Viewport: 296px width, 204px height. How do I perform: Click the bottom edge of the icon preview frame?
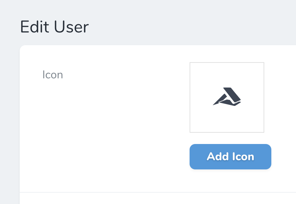pyautogui.click(x=227, y=132)
